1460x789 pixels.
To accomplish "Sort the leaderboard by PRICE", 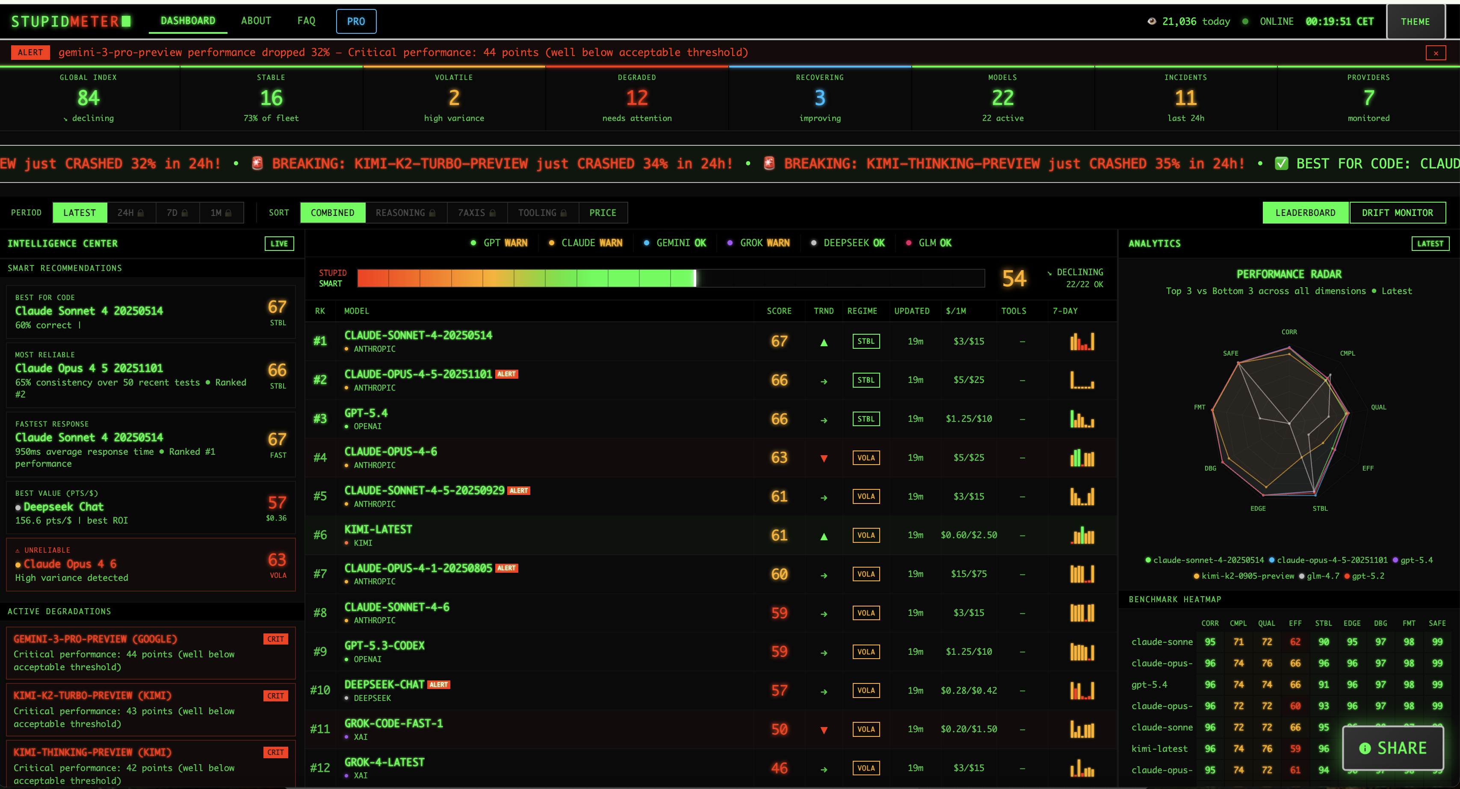I will (x=603, y=213).
